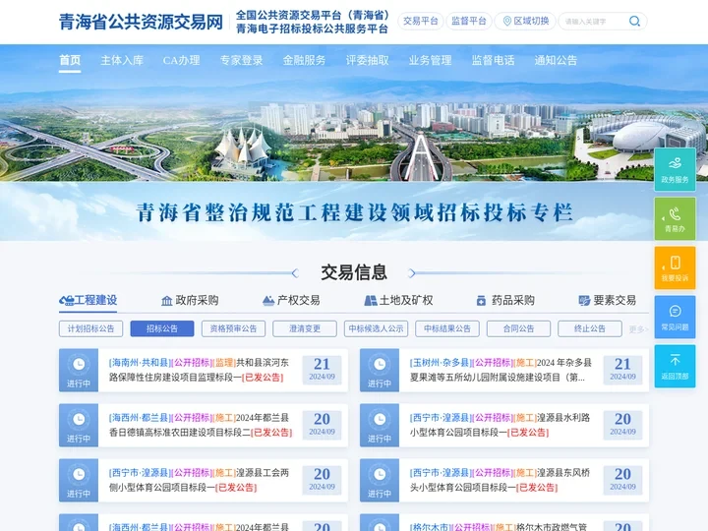Open 区域切换 region selector
This screenshot has height=531, width=708.
tap(525, 22)
